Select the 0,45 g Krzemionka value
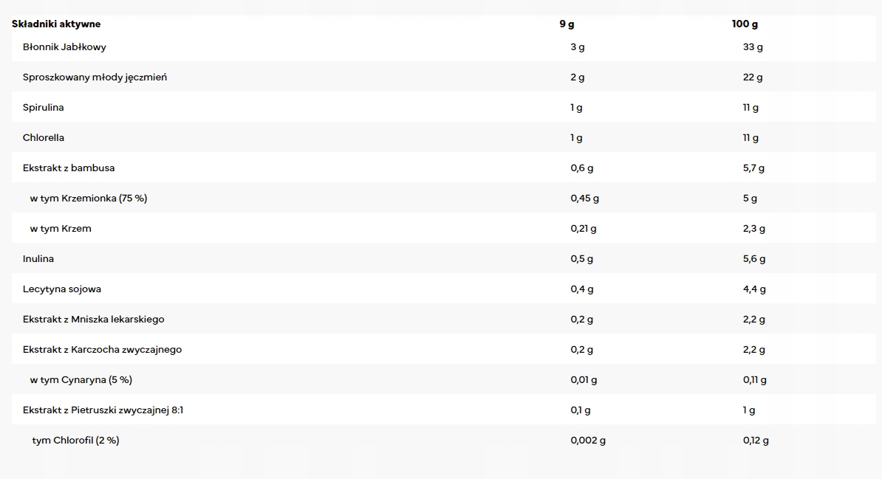 [584, 199]
